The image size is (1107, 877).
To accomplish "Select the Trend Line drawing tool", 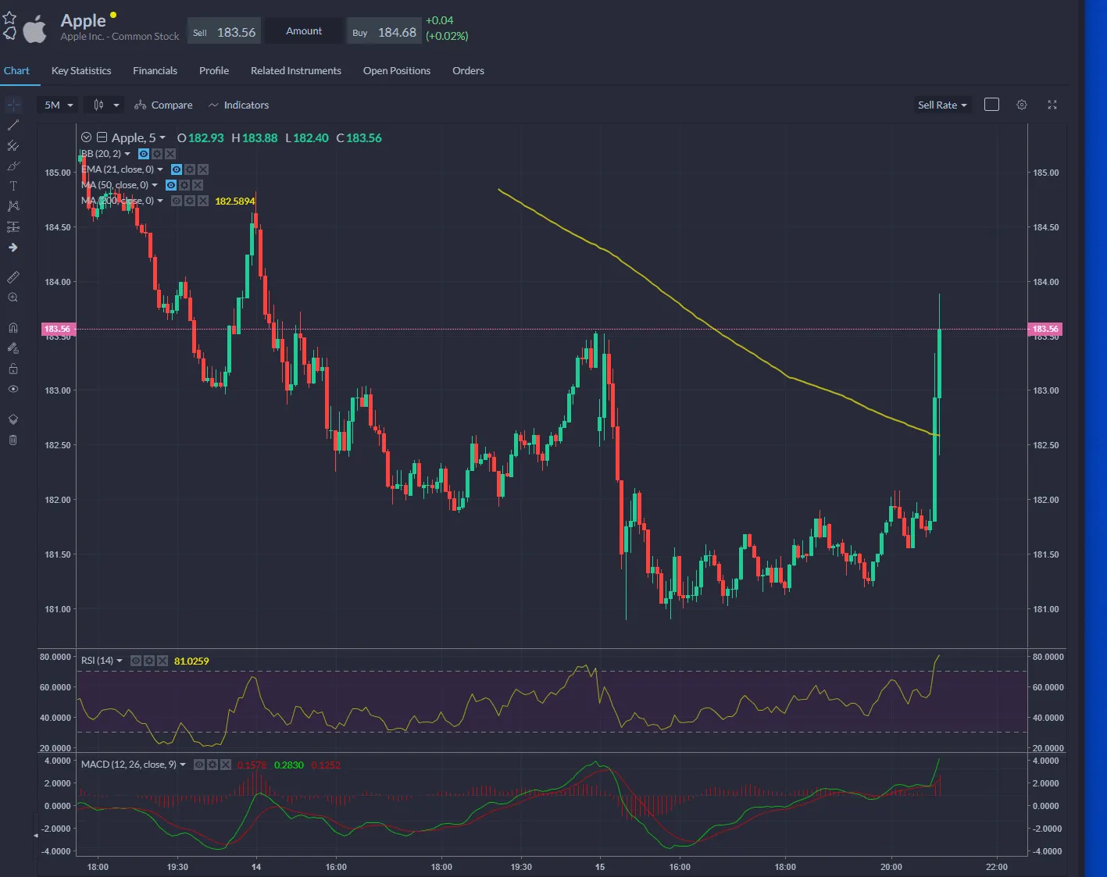I will coord(12,125).
